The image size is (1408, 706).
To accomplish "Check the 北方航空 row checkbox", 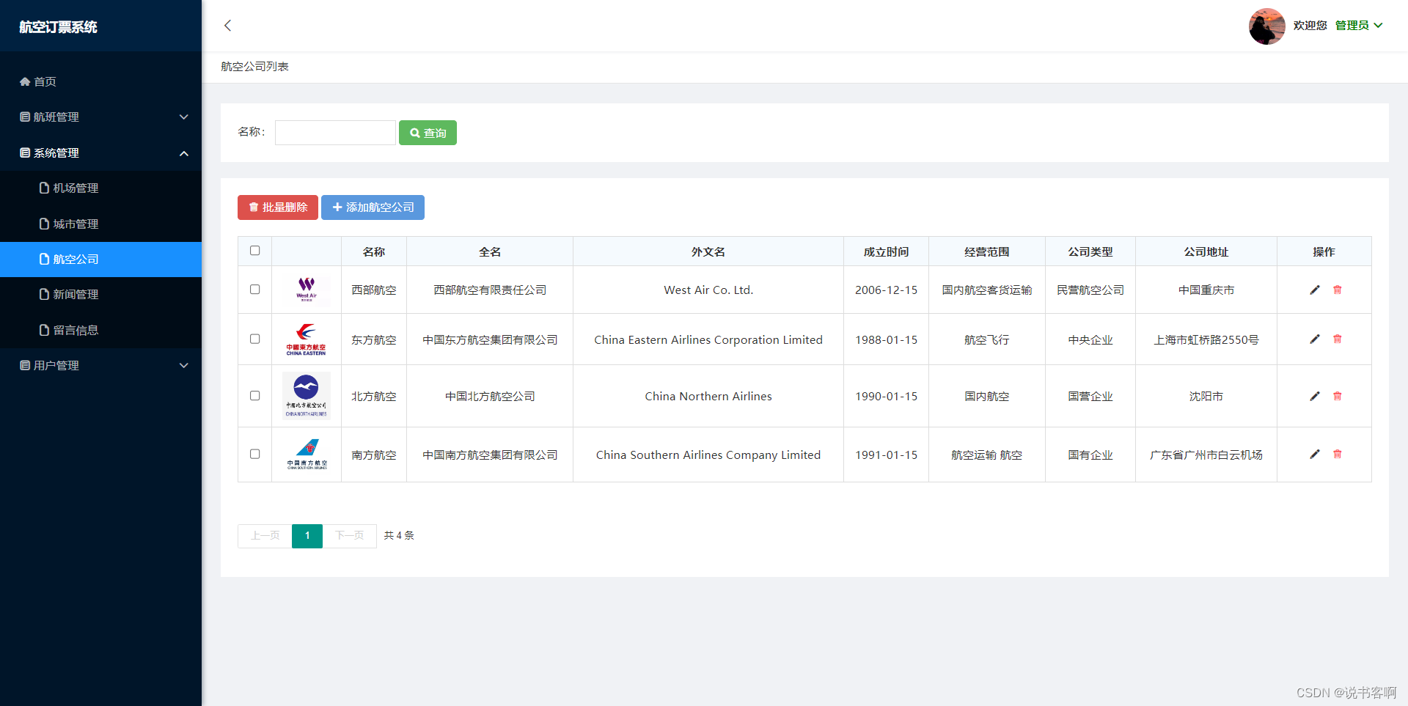I will (x=254, y=396).
